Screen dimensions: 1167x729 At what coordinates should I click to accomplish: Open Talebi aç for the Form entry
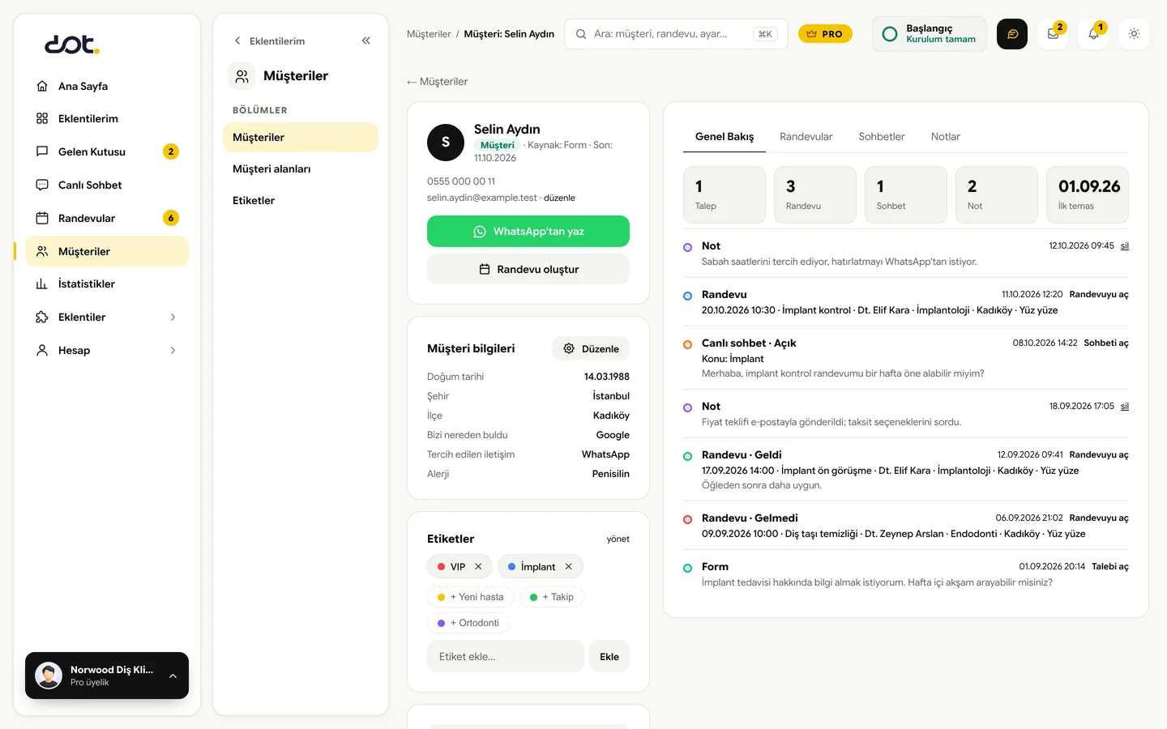click(1110, 567)
